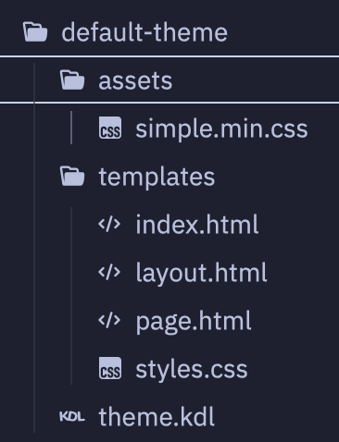This screenshot has width=339, height=442.
Task: Click the KDL icon beside theme.kdl
Action: [72, 417]
